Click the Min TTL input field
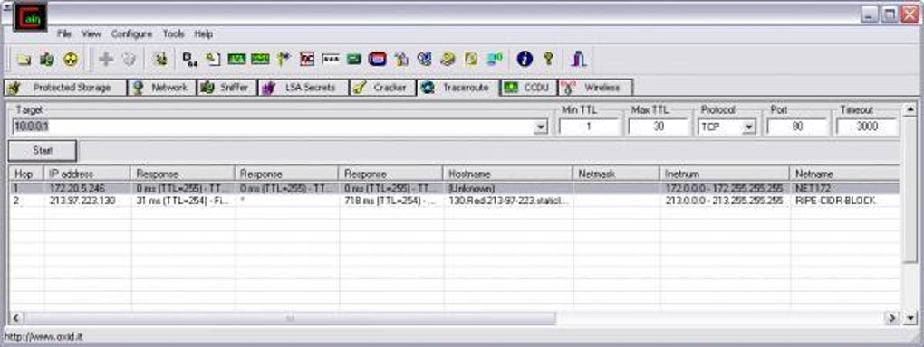 (x=589, y=127)
